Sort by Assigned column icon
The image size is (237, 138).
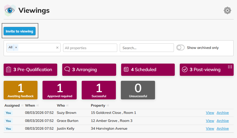coord(22,106)
